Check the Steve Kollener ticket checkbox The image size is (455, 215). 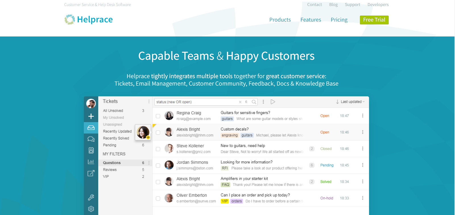pos(158,149)
